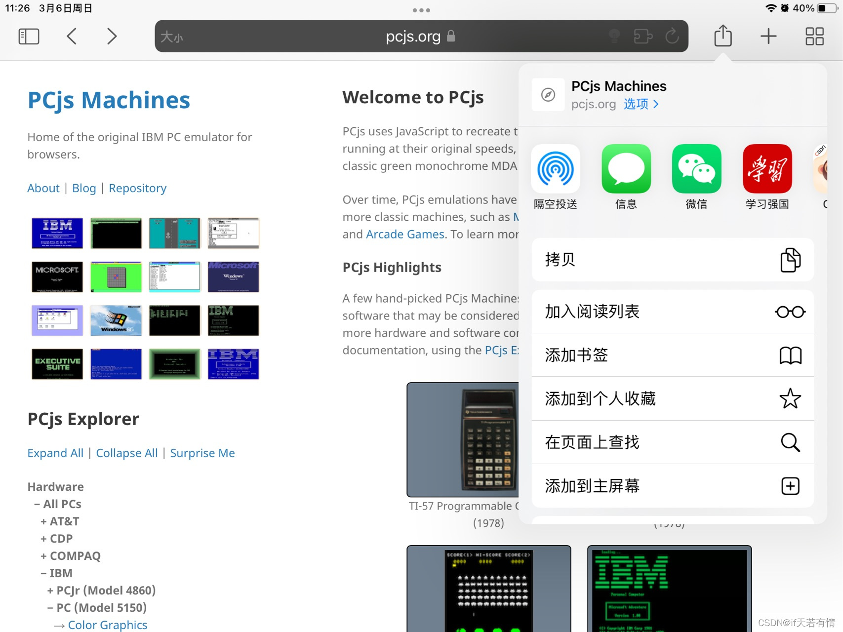Viewport: 843px width, 632px height.
Task: Select 加入阅读列表 reading list entry
Action: [673, 312]
